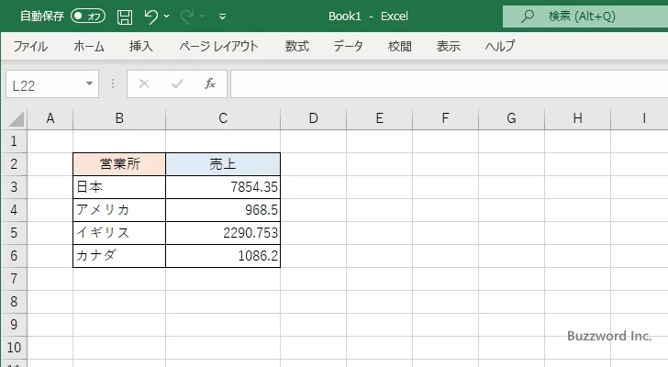Select row 3 header
This screenshot has width=668, height=367.
pos(14,187)
